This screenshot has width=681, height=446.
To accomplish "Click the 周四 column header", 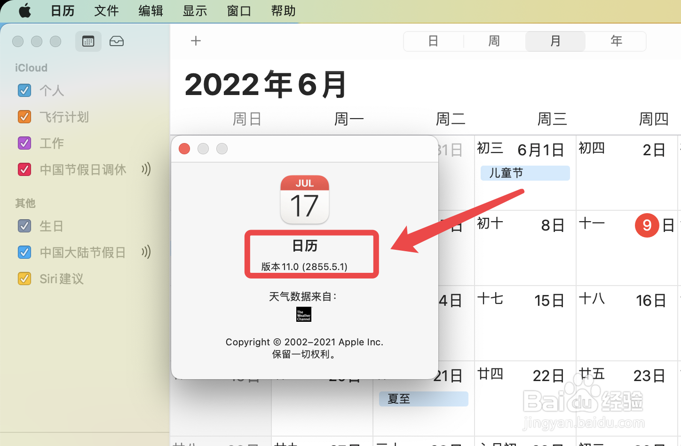I will pyautogui.click(x=654, y=119).
